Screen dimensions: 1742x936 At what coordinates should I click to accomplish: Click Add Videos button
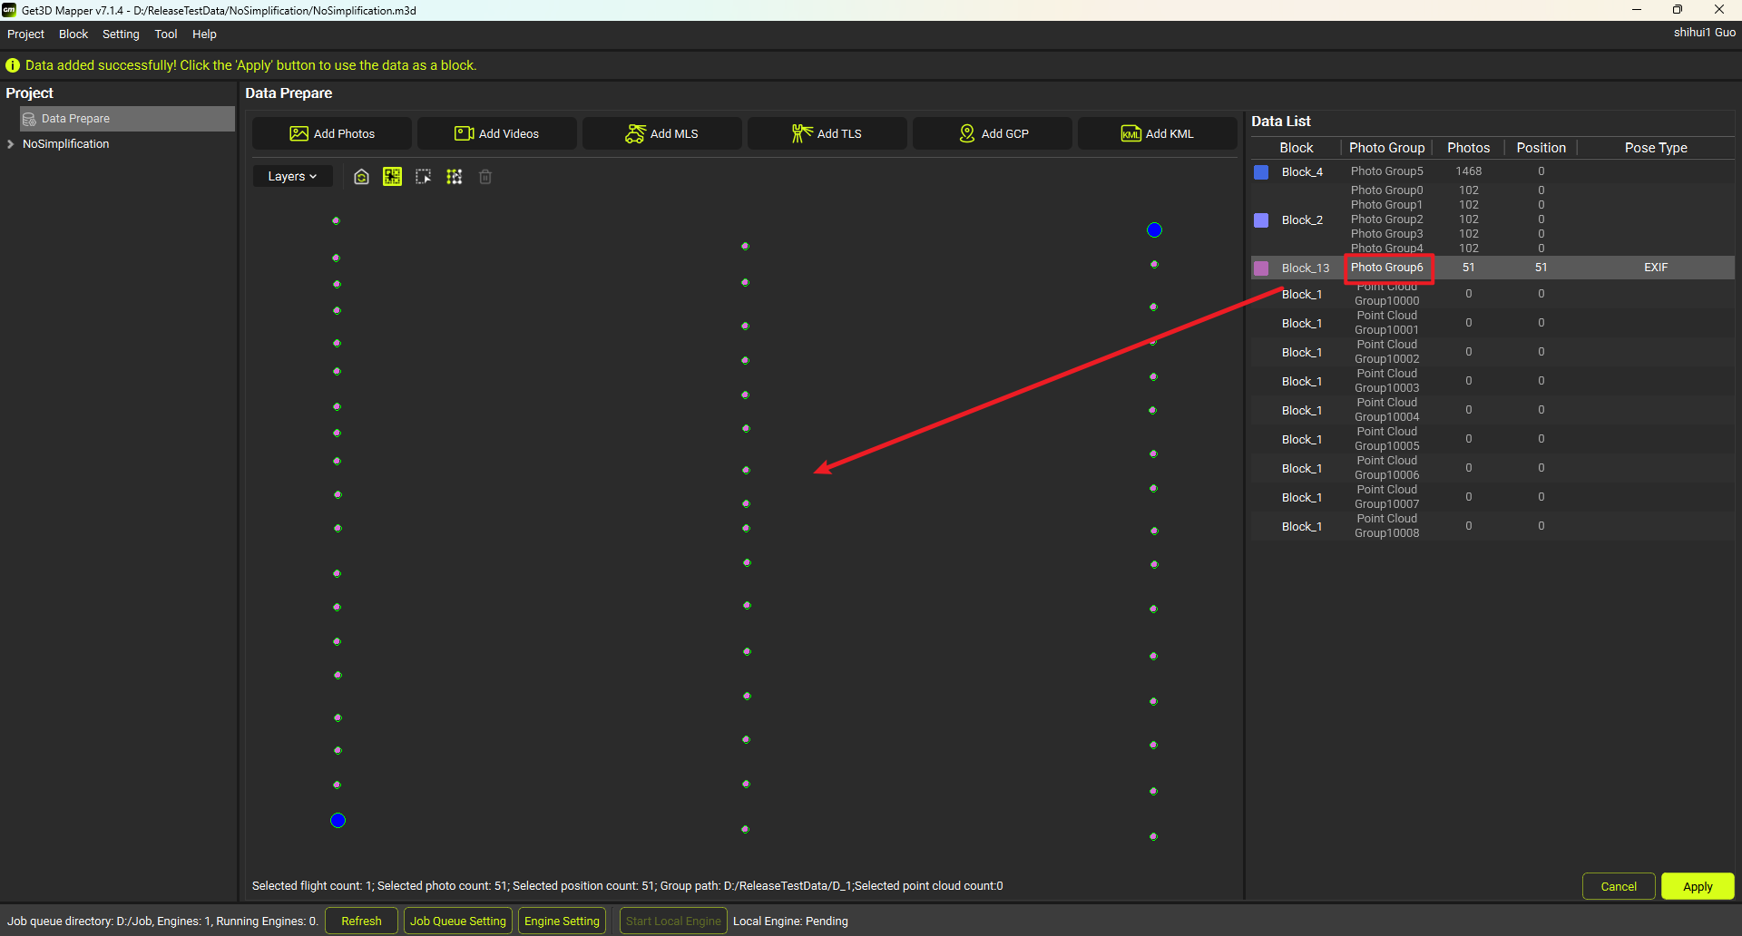click(496, 133)
